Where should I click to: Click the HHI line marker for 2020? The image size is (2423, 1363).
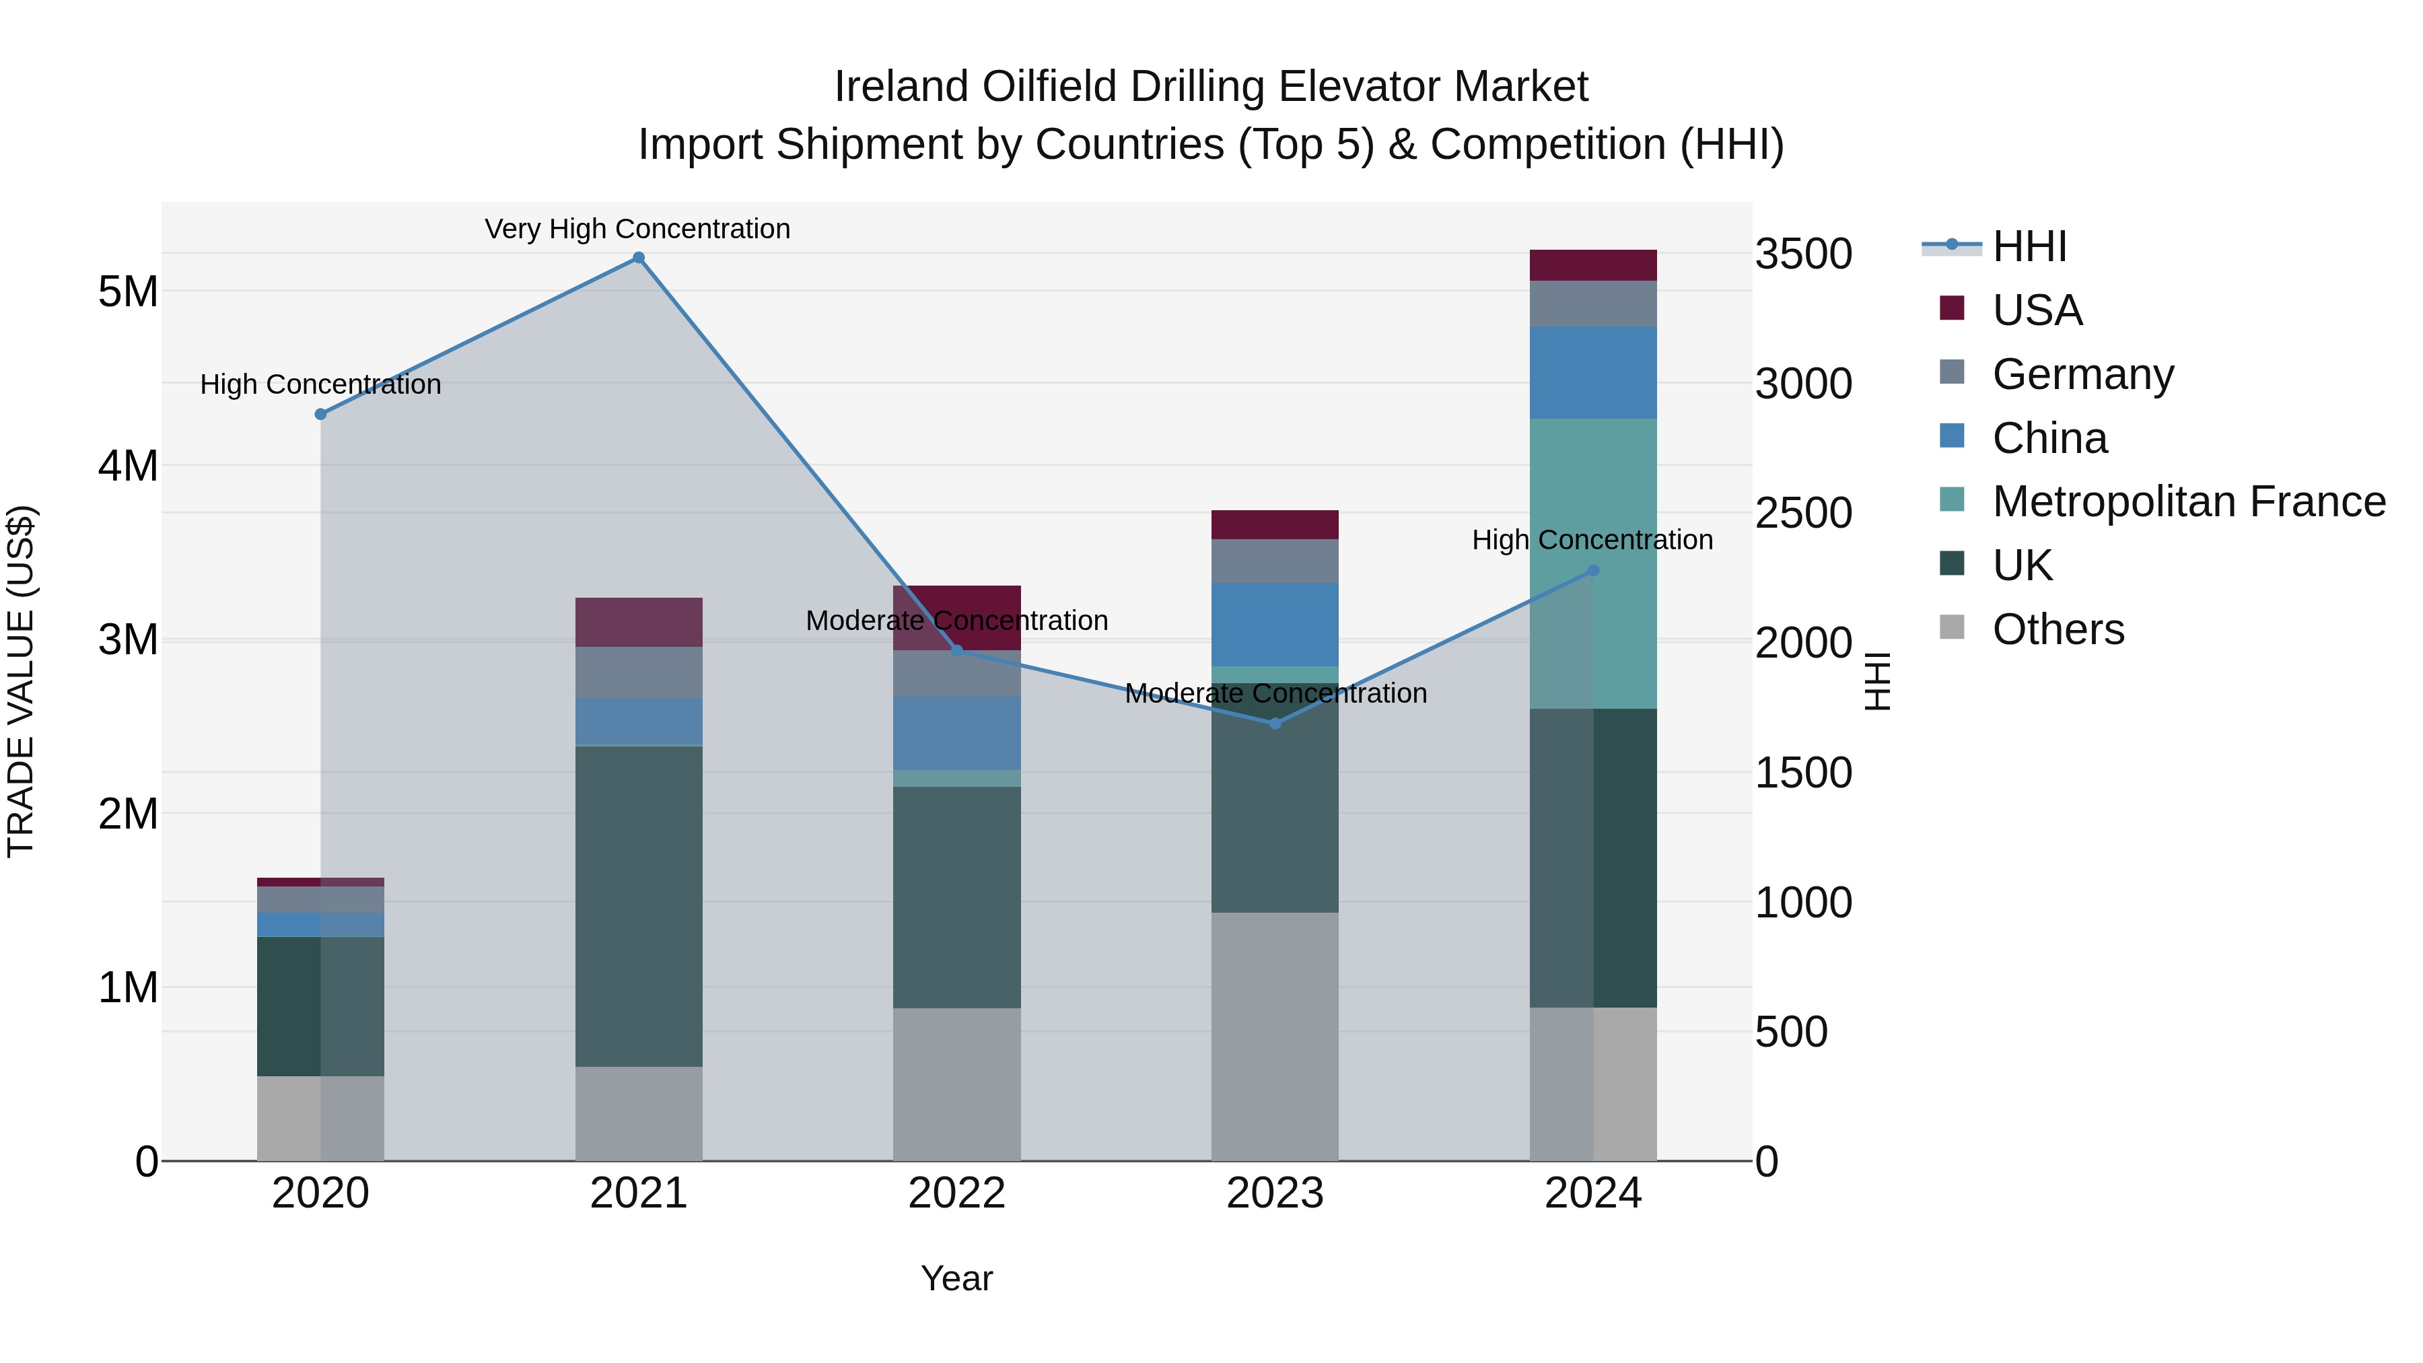(321, 414)
